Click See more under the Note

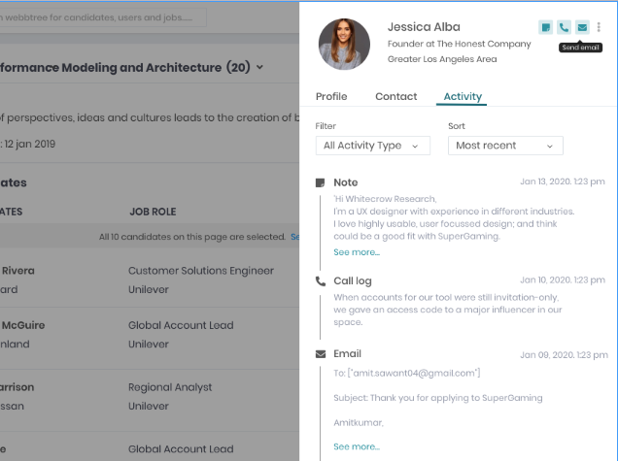click(x=357, y=252)
